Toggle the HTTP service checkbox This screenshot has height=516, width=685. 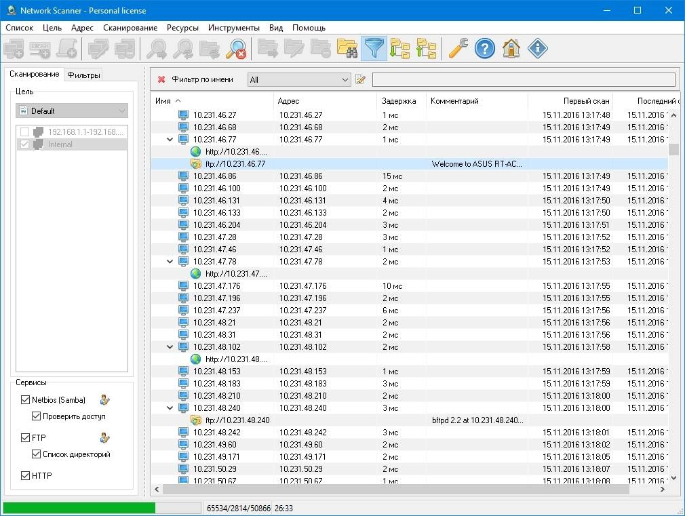25,475
